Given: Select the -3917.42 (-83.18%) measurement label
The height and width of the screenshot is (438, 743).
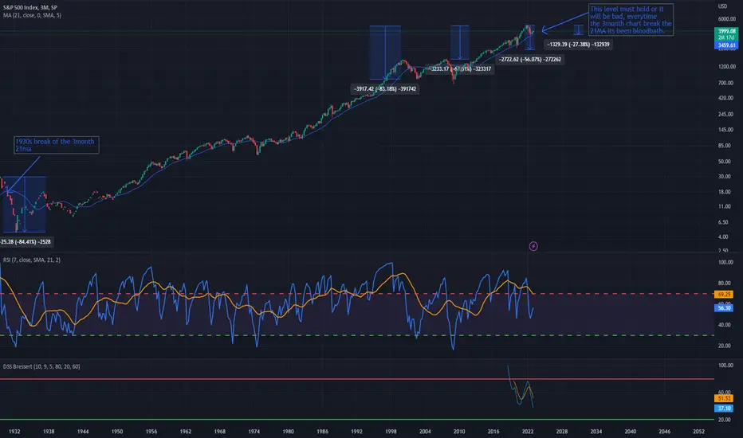Looking at the screenshot, I should 385,88.
